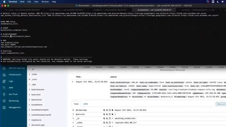The width and height of the screenshot is (226, 127).
Task: Select the Table tab
Action: pos(76,104)
